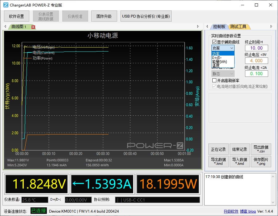278x216 pixels.
Task: Select D+/D- from the open dropdown
Action: tap(217, 57)
